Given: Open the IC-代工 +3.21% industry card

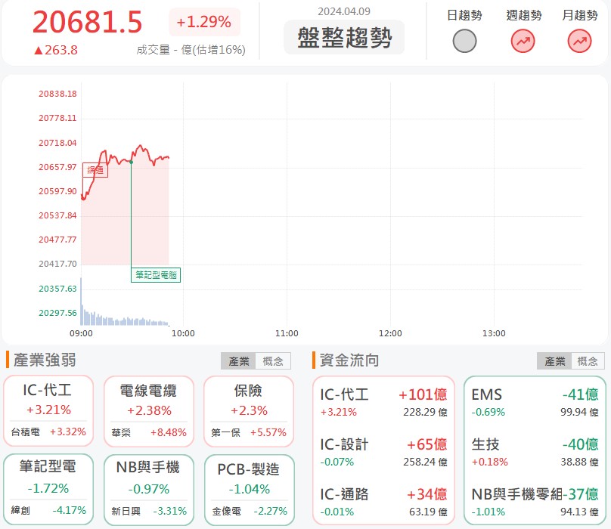Looking at the screenshot, I should tap(48, 411).
